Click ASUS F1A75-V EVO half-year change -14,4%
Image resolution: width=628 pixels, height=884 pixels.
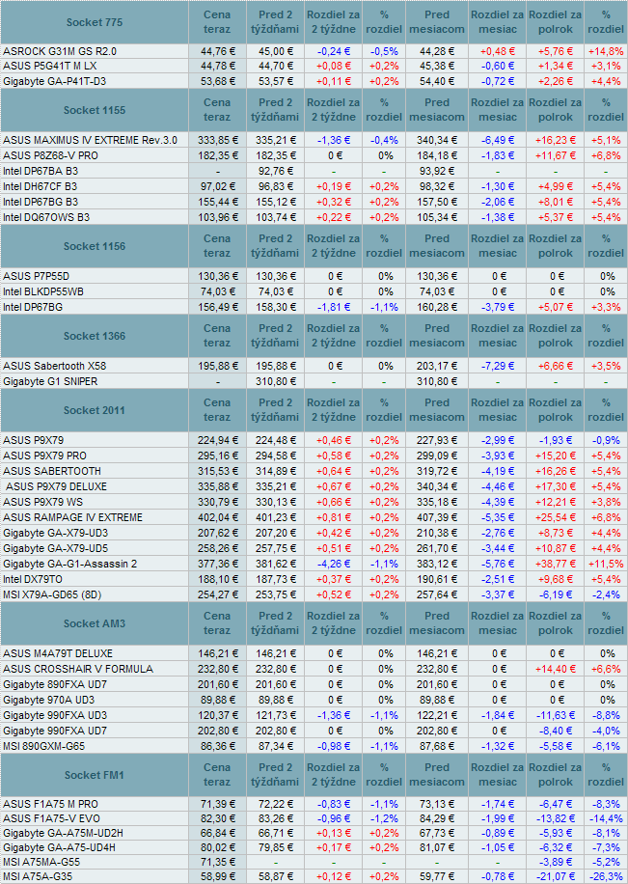pyautogui.click(x=606, y=818)
